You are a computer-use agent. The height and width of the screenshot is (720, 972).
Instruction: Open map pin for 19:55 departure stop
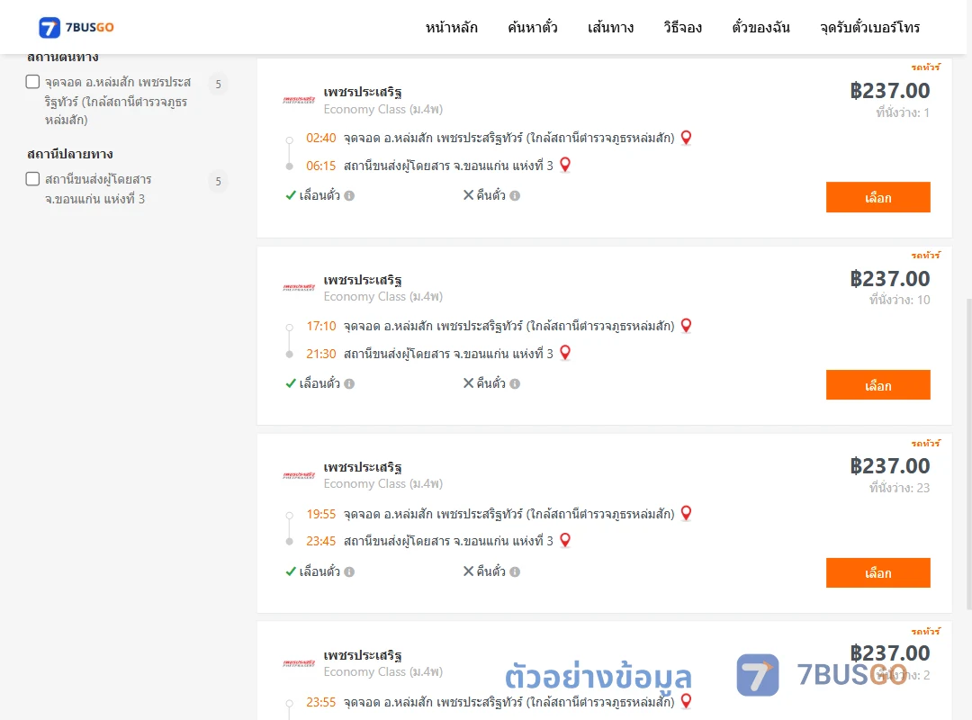686,514
